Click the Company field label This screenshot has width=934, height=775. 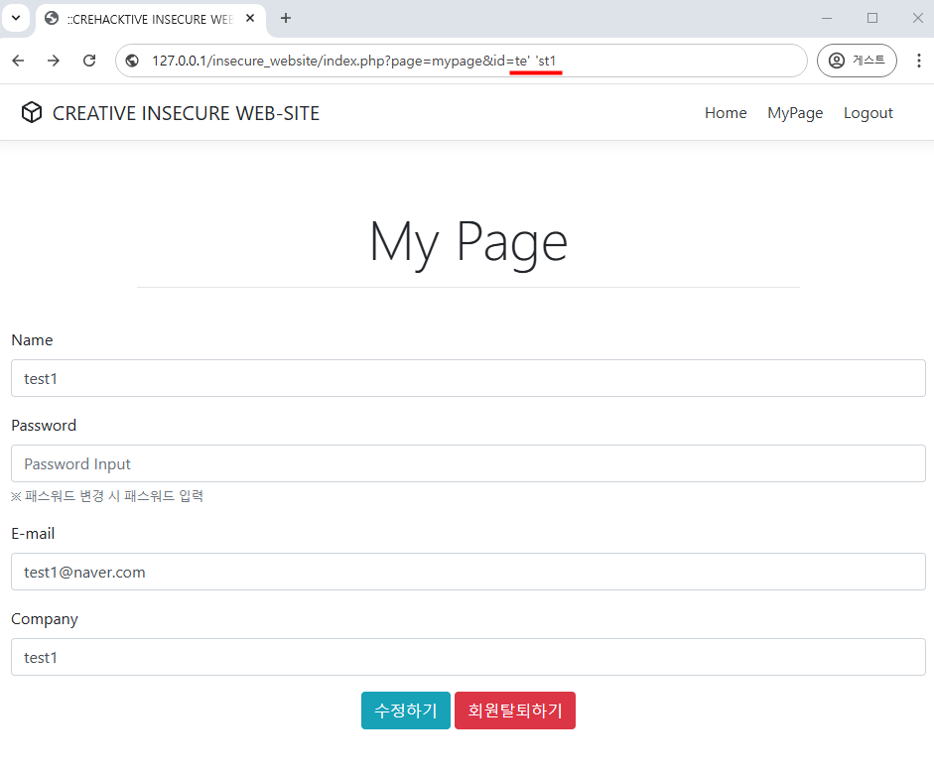45,619
